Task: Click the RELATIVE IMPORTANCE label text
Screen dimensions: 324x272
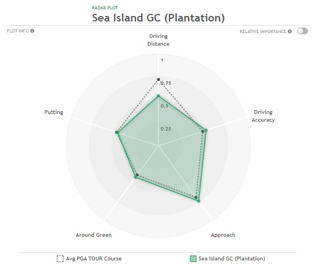Action: click(263, 31)
